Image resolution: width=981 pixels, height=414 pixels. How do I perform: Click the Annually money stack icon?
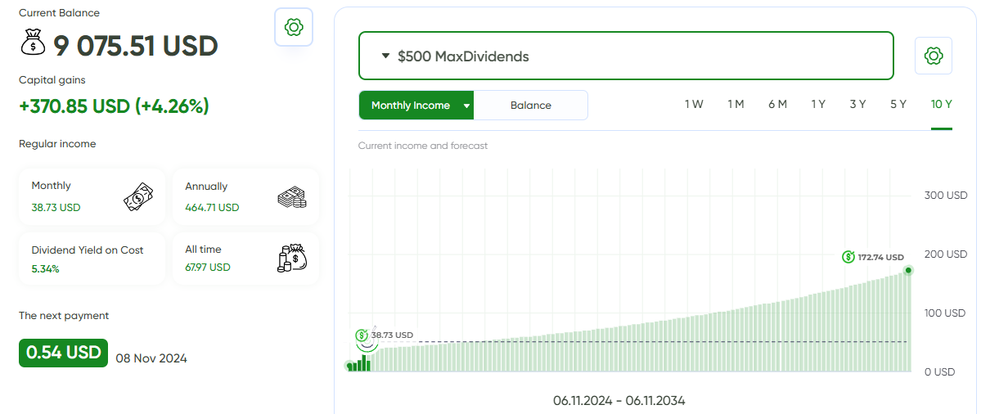point(291,198)
